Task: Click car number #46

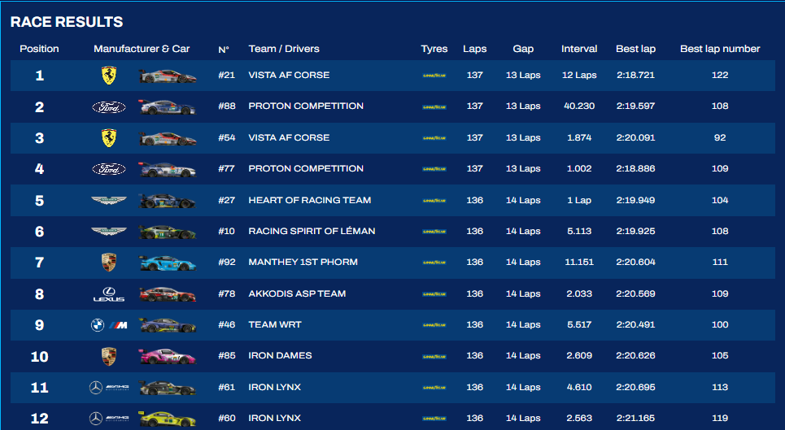Action: pyautogui.click(x=226, y=324)
